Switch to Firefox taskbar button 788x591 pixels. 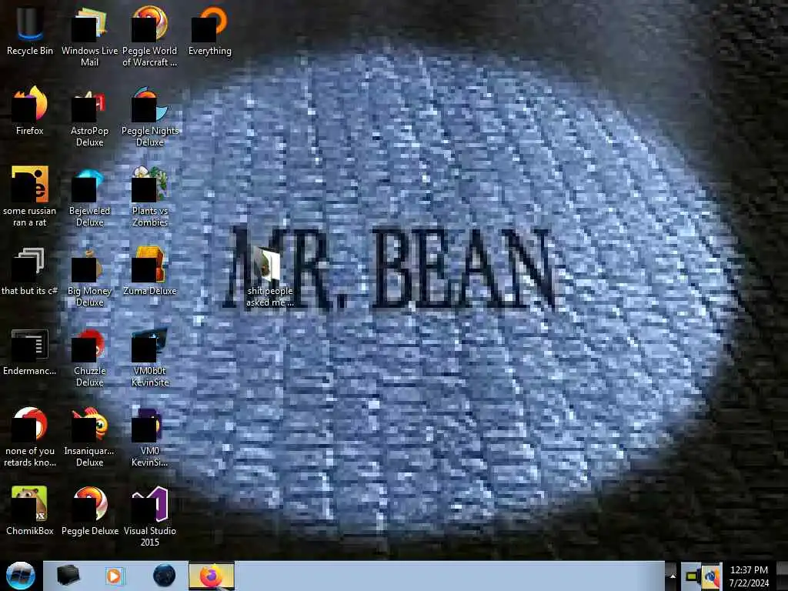[211, 576]
